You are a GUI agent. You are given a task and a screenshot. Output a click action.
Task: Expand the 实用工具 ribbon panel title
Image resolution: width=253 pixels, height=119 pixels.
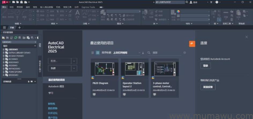pyautogui.click(x=228, y=24)
